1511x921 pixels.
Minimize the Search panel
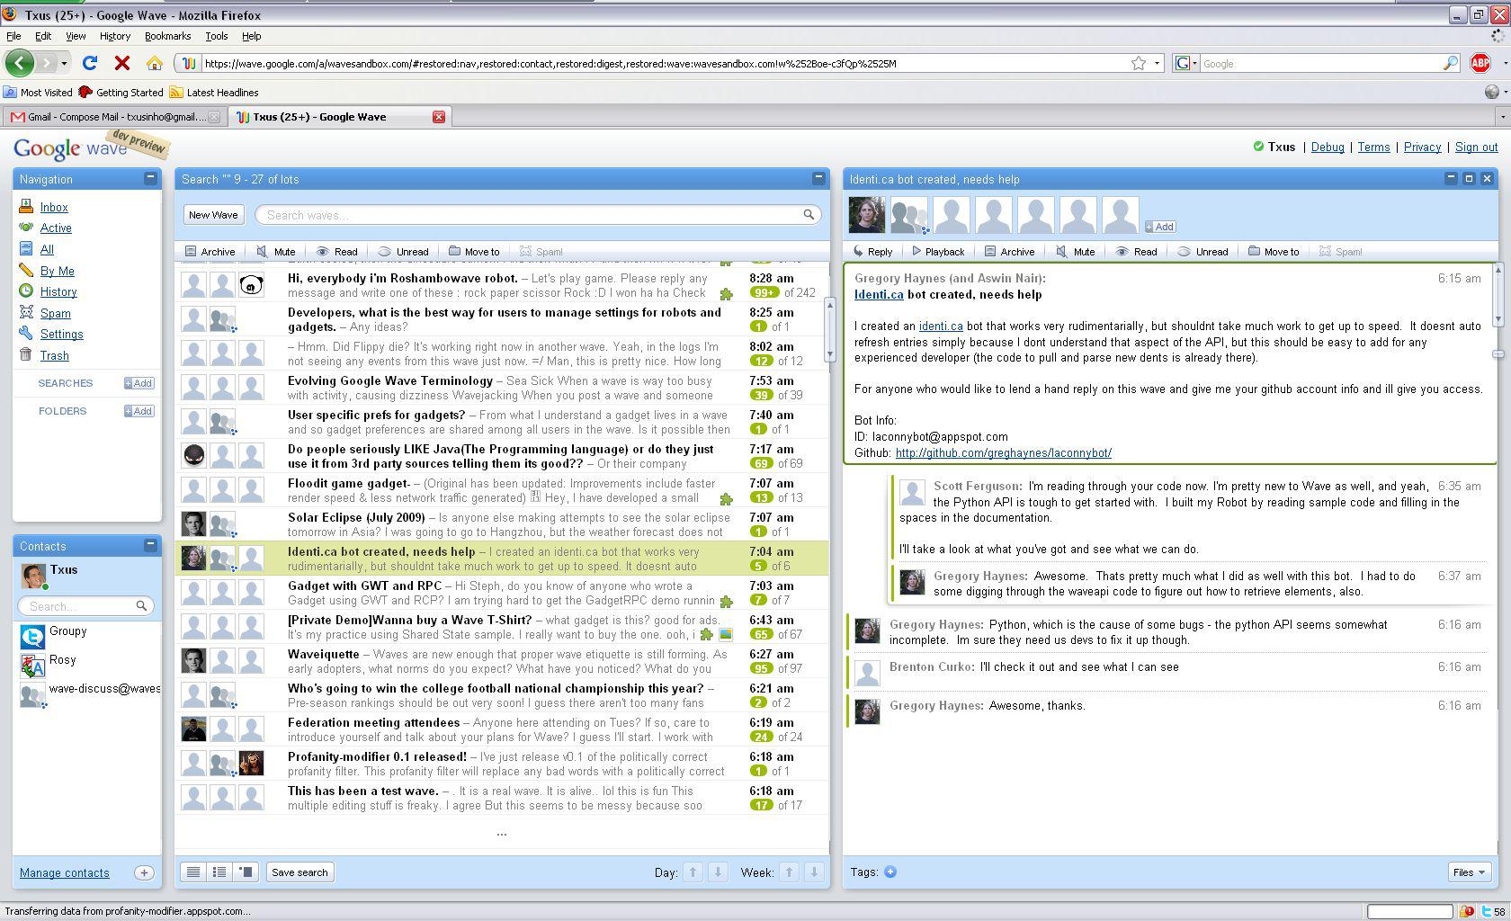click(x=818, y=178)
